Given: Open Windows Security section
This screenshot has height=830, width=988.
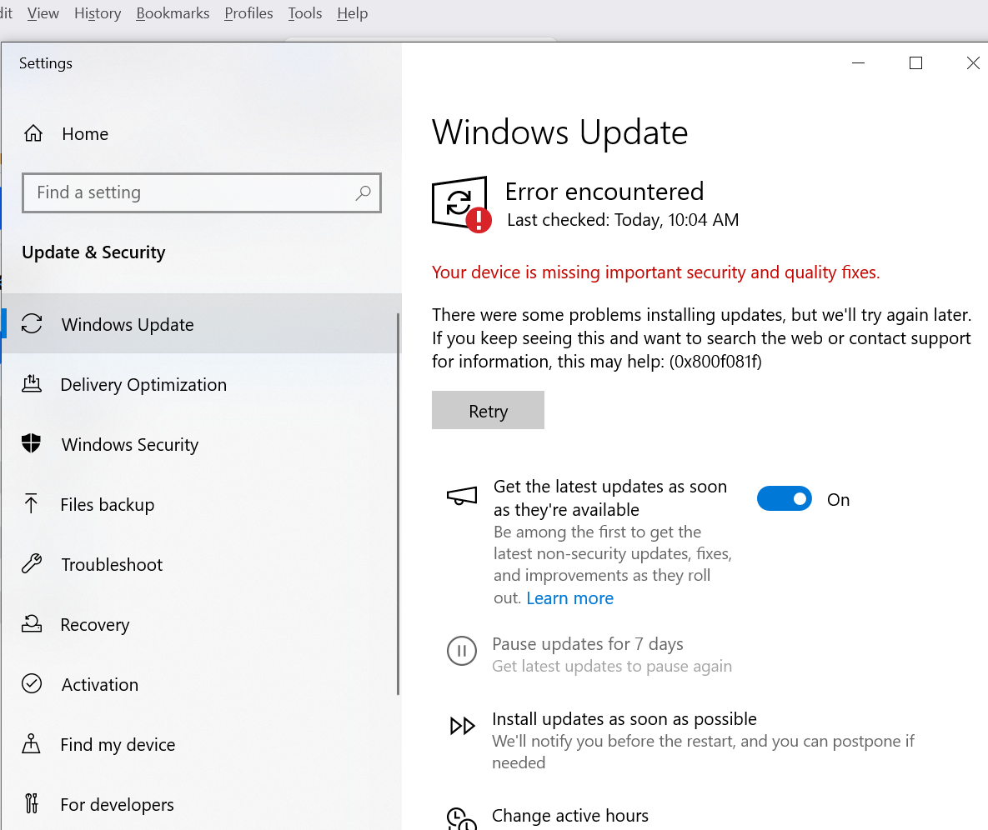Looking at the screenshot, I should 200,443.
